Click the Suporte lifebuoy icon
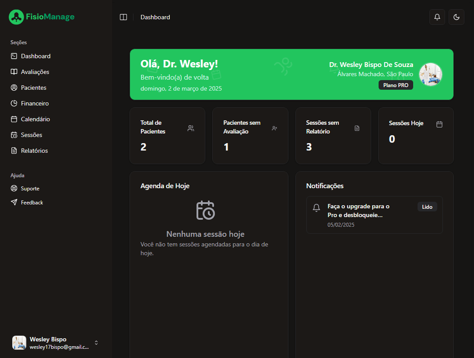Viewport: 474px width, 358px height. coord(14,189)
